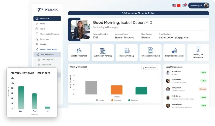
Task: Click the News megaphone icon
Action: 37,24
